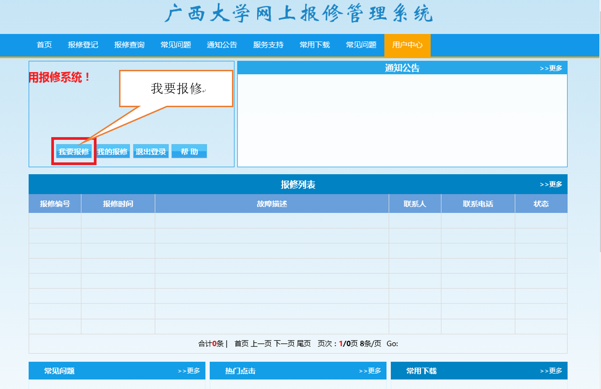Open >>更多 in the 报修列表 header
The image size is (601, 389).
pyautogui.click(x=551, y=185)
